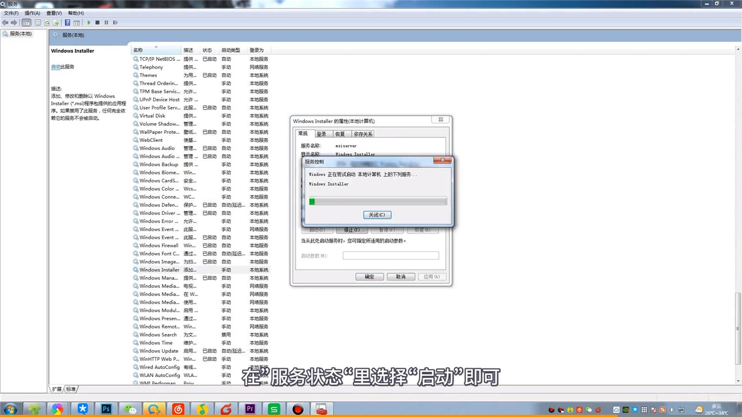Open help via the question mark icon
This screenshot has height=417, width=742.
point(67,23)
